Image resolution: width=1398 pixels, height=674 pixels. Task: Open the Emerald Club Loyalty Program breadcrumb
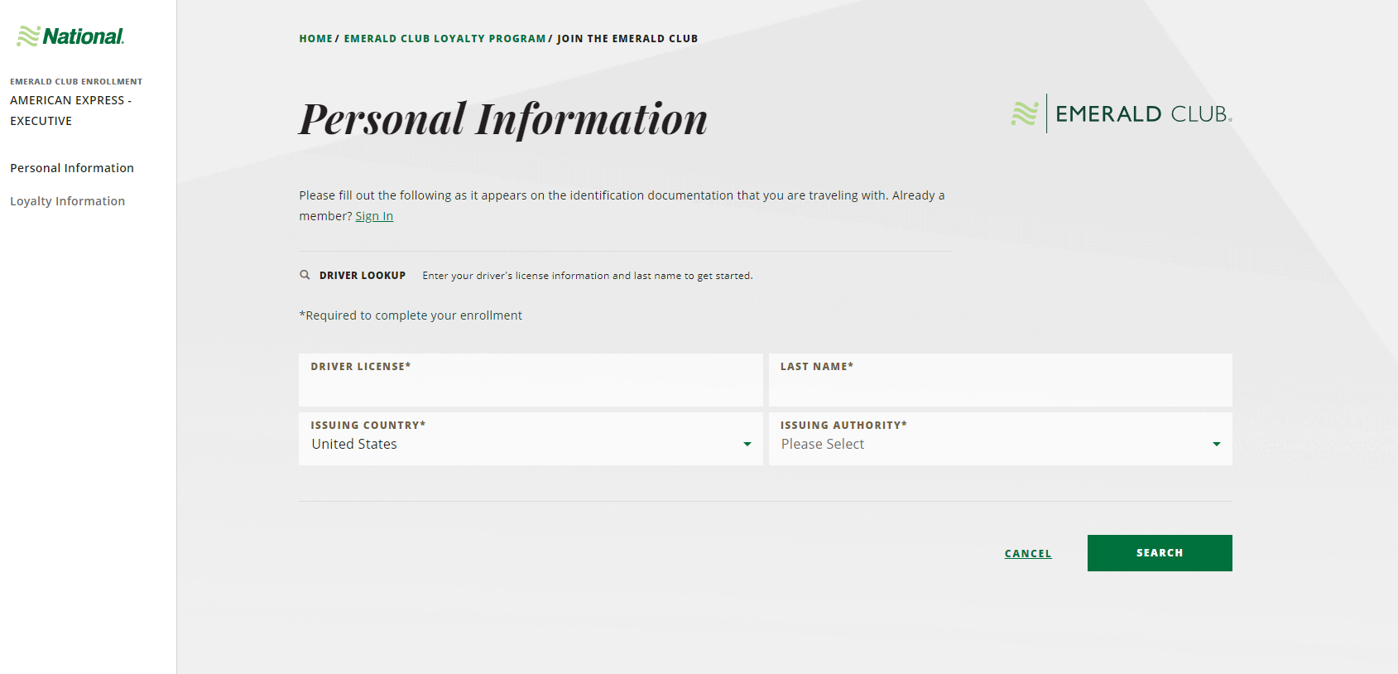[x=444, y=39]
